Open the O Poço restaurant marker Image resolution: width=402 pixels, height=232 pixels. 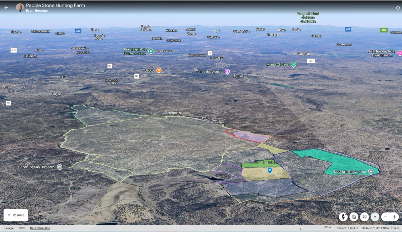tap(159, 70)
